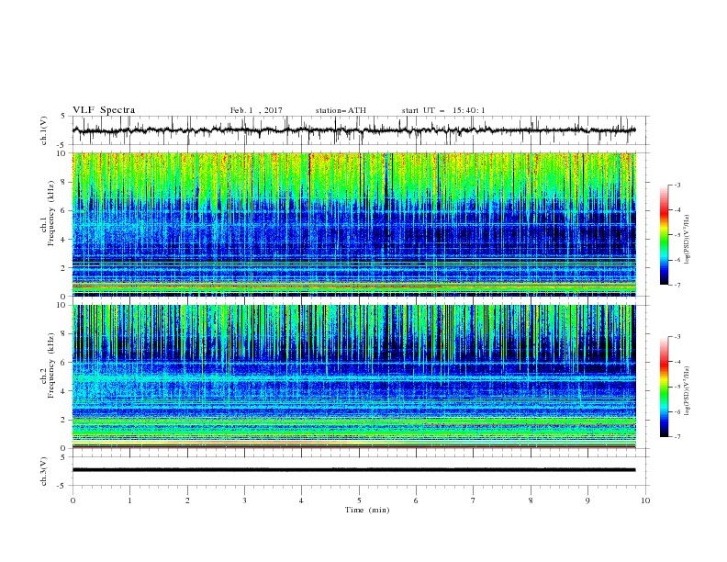
Task: Click the "VLF Spectra" plot title
Action: point(104,110)
